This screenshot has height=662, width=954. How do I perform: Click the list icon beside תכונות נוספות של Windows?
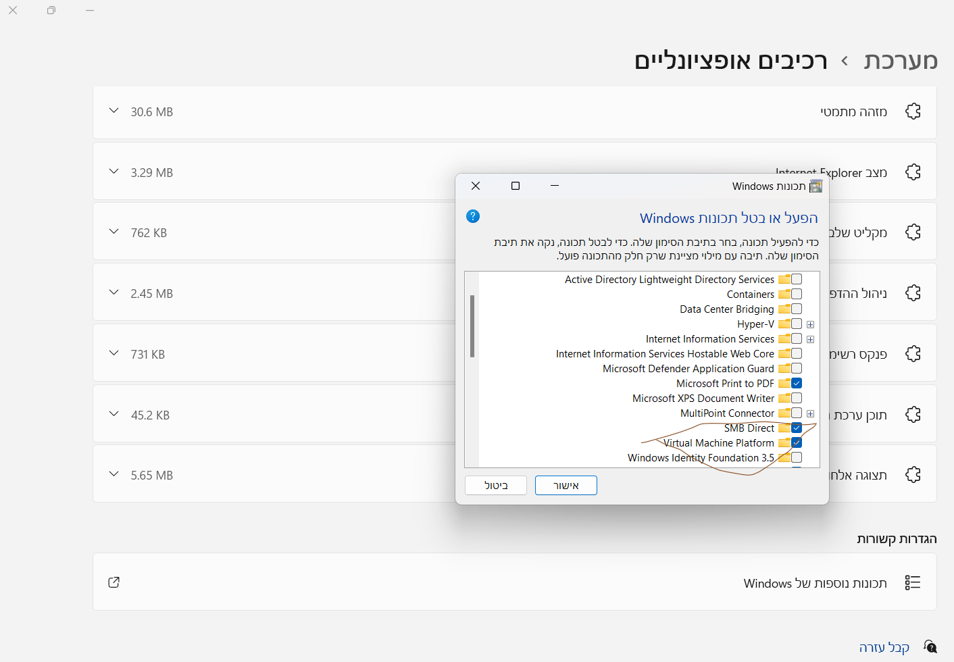[x=913, y=582]
